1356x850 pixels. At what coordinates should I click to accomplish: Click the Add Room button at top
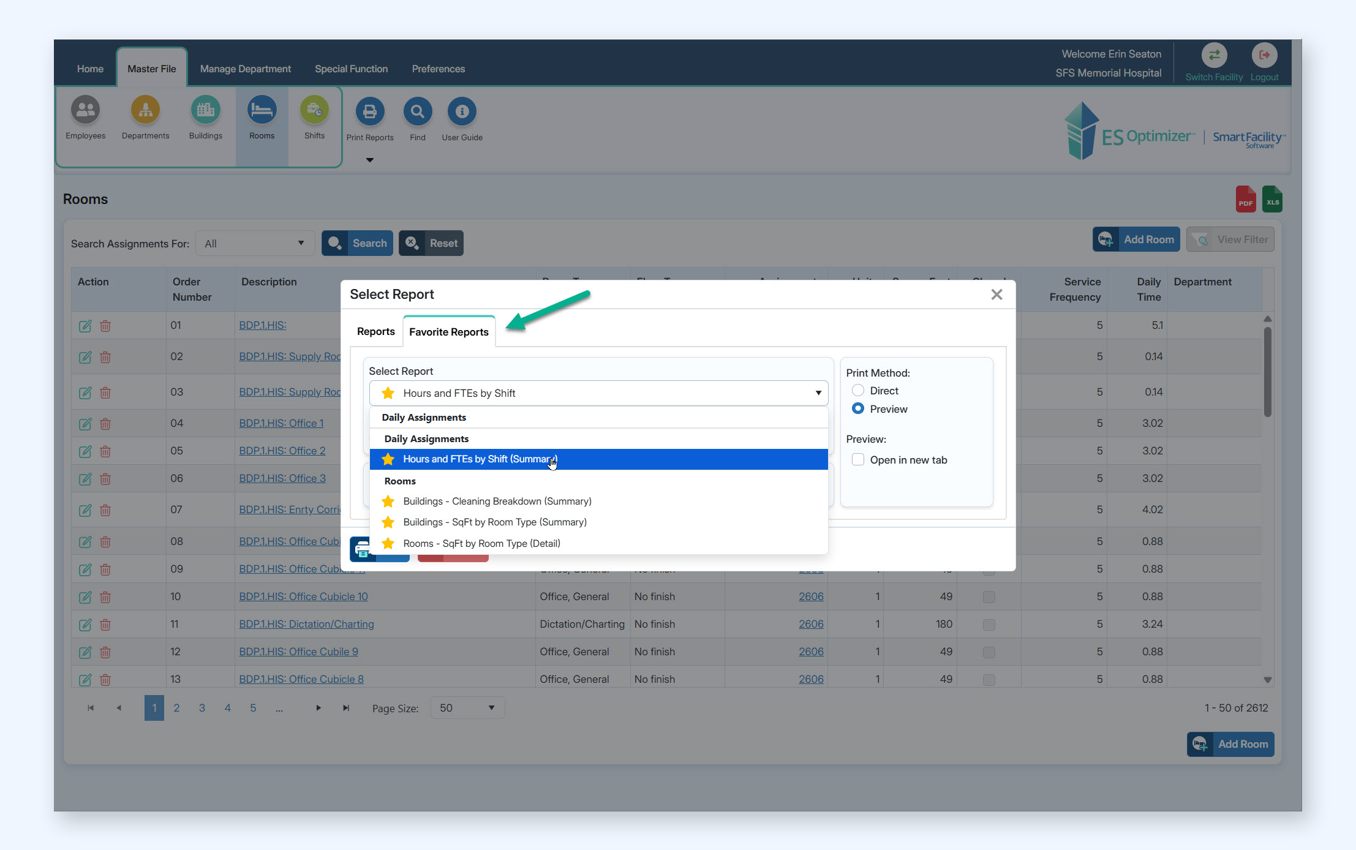click(1136, 239)
